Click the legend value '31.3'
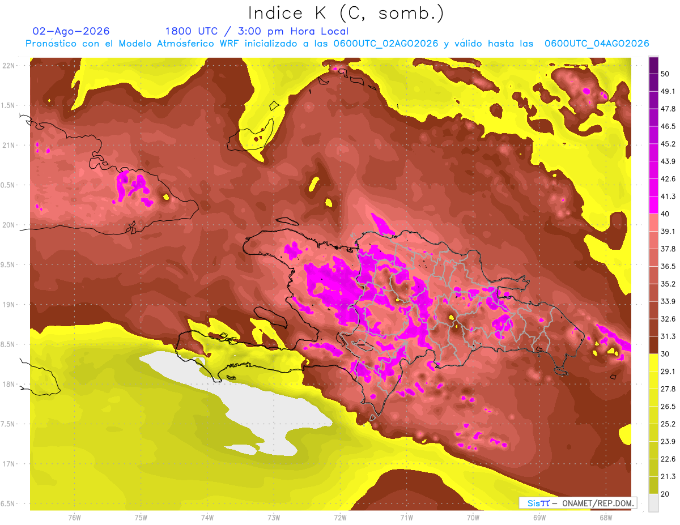This screenshot has width=680, height=525. [668, 336]
